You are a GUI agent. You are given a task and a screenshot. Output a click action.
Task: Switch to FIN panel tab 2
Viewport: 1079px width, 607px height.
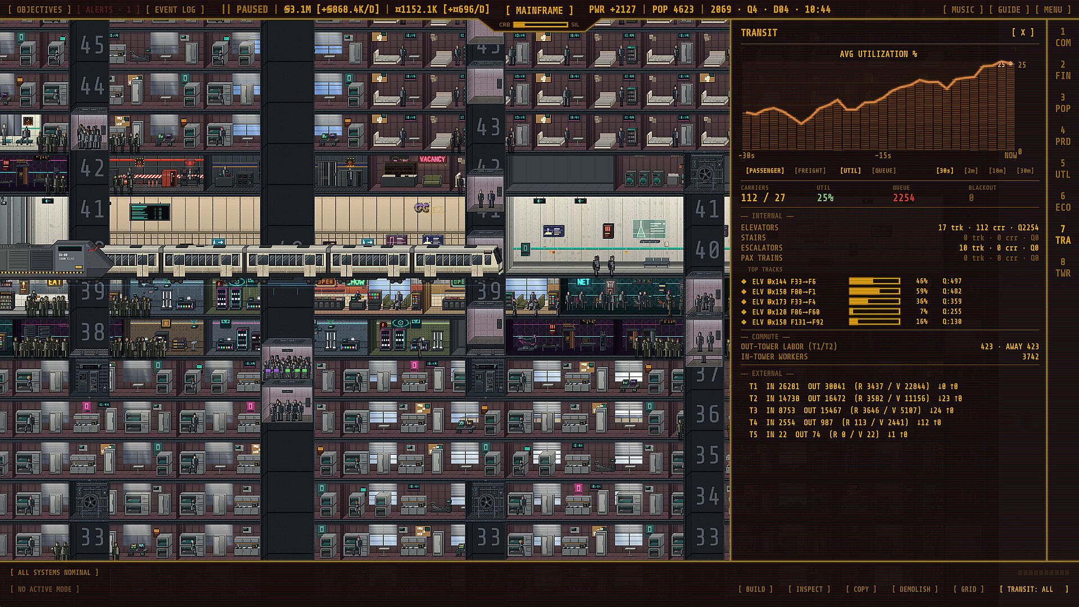[x=1063, y=70]
